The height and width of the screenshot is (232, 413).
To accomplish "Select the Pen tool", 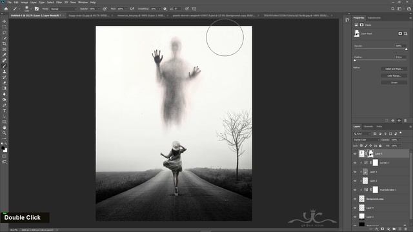I will tap(5, 105).
